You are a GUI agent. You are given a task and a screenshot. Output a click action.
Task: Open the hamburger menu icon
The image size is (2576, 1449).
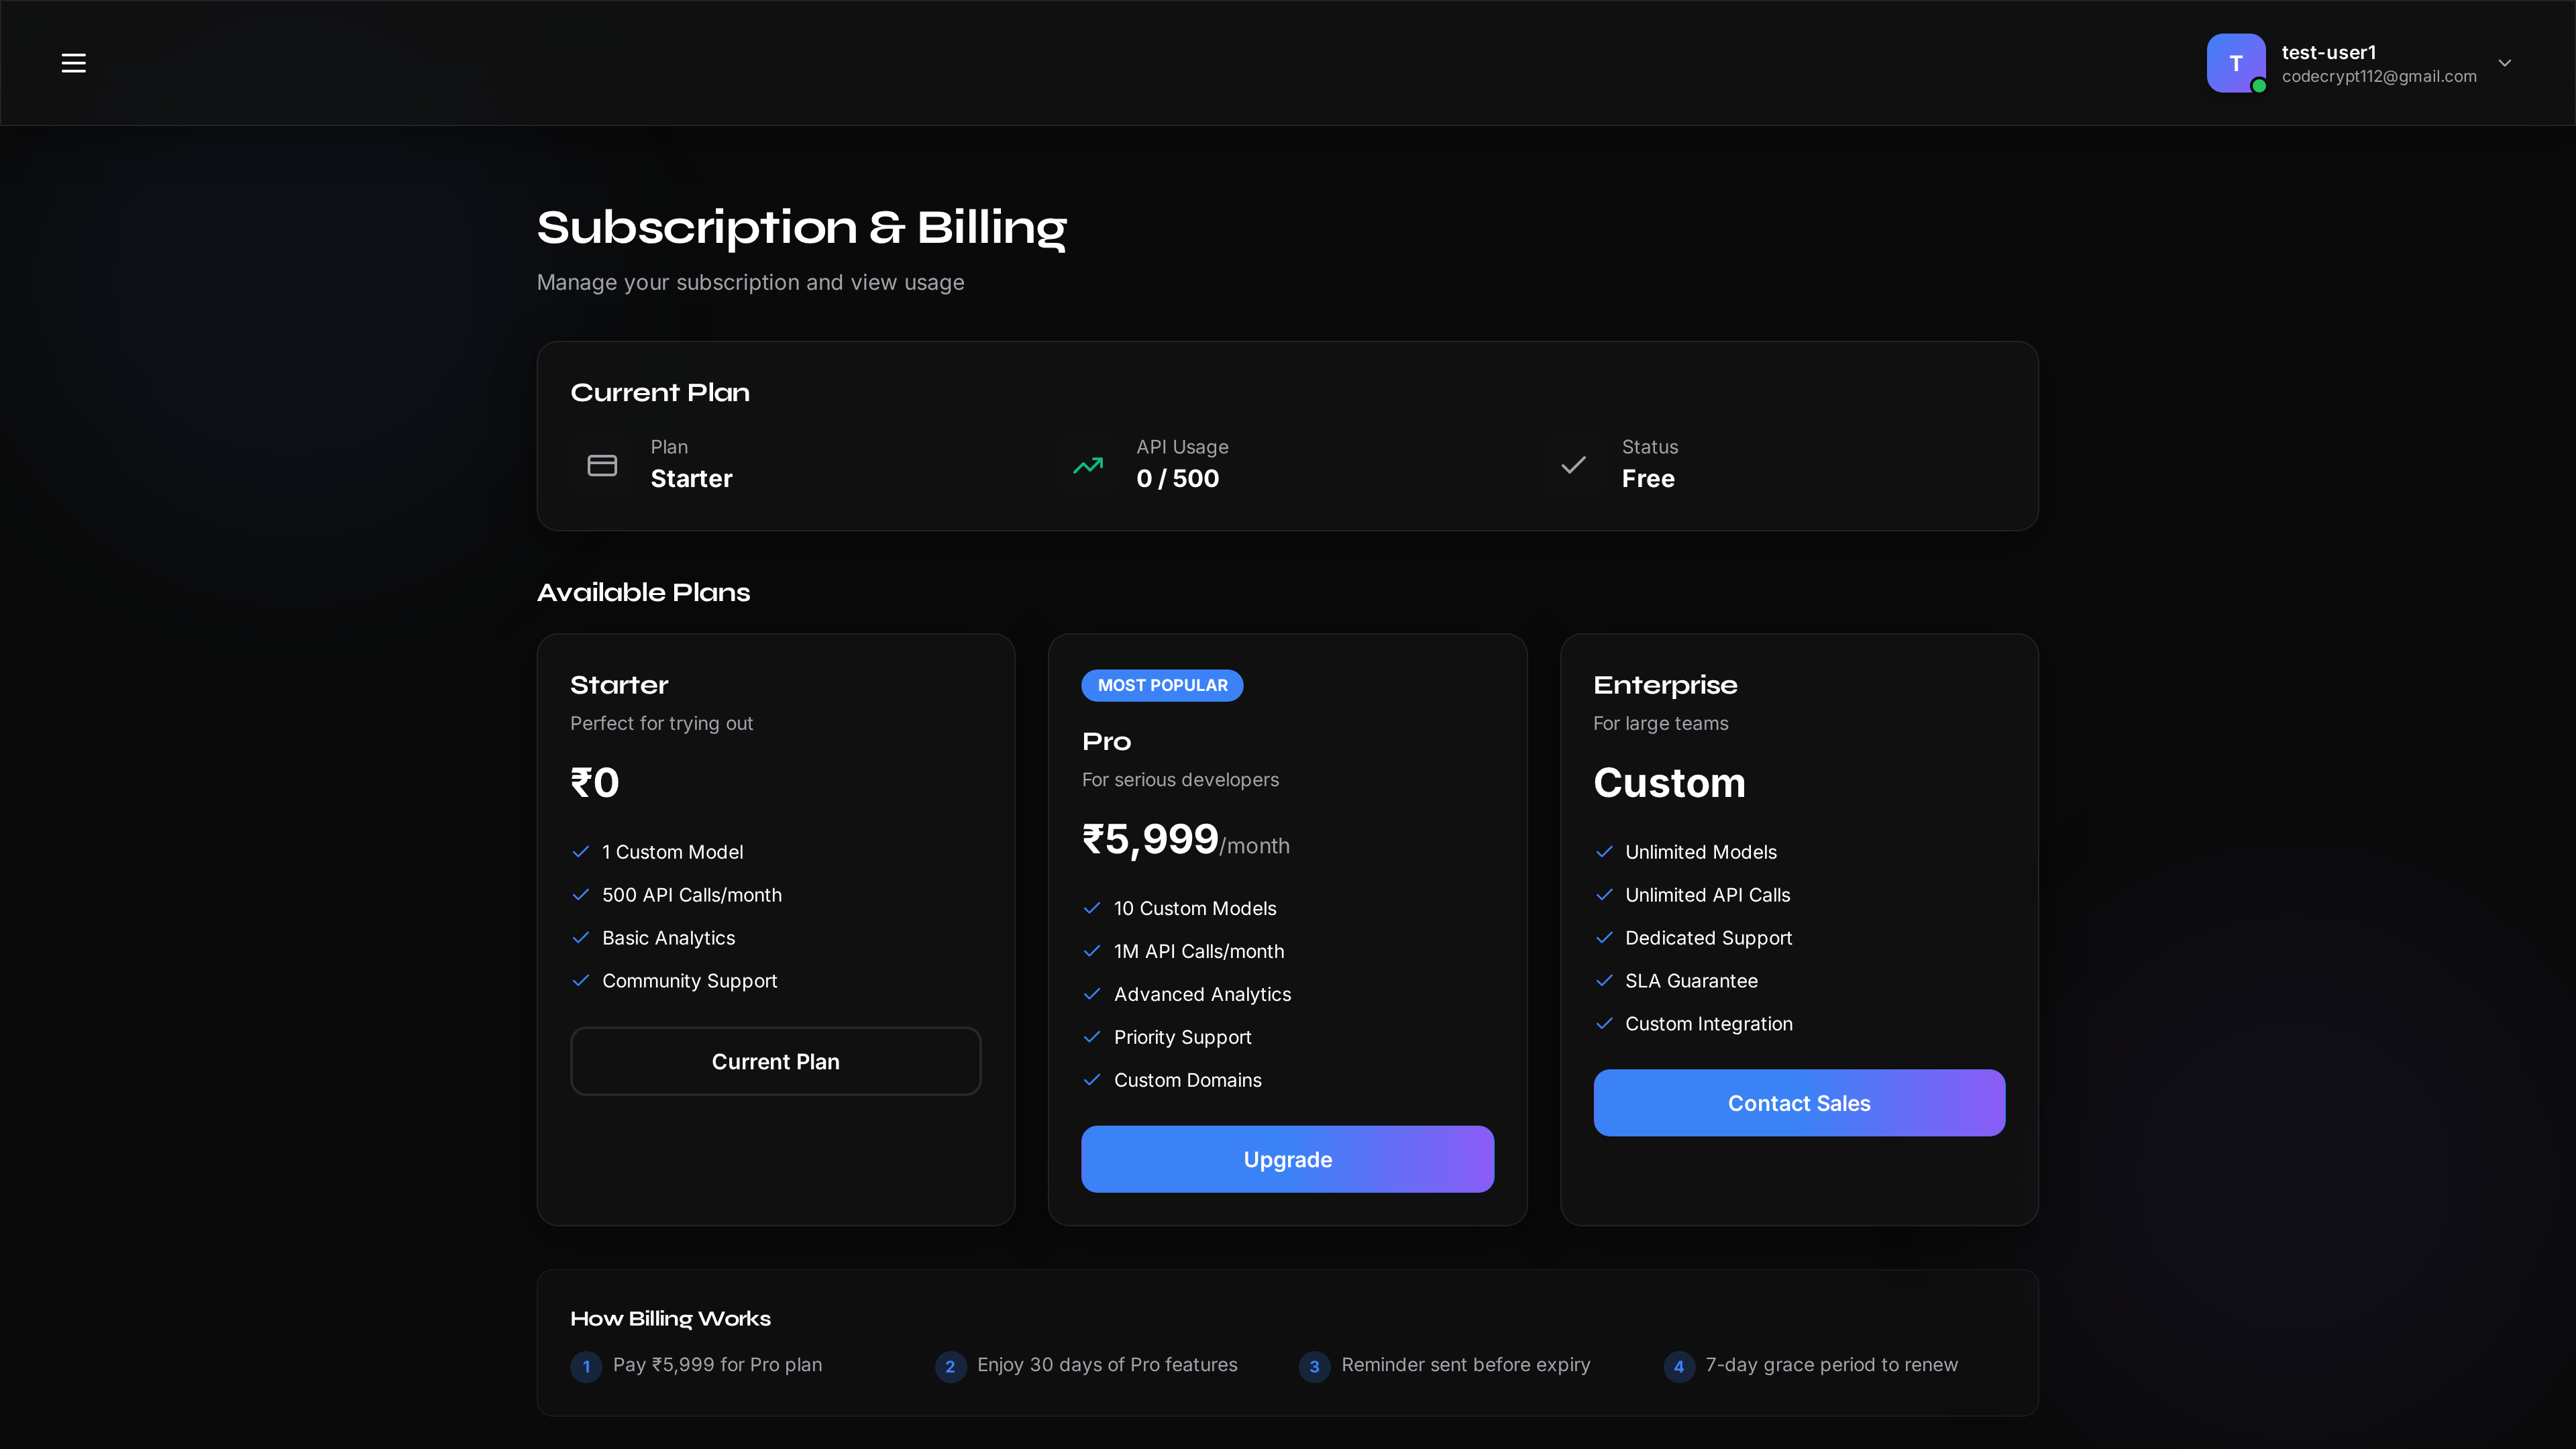[73, 63]
